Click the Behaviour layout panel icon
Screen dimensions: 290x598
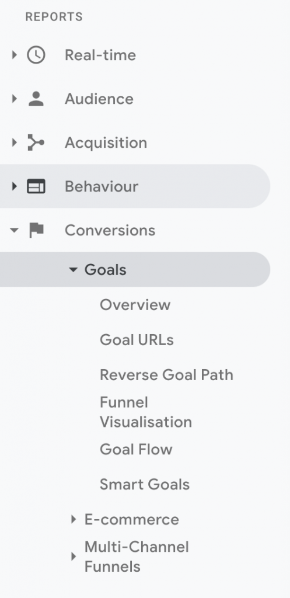(x=36, y=186)
